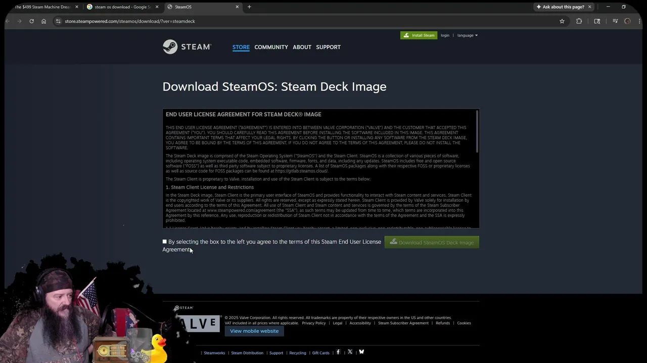Close the SteamOS tab
The width and height of the screenshot is (647, 363).
pos(237,7)
